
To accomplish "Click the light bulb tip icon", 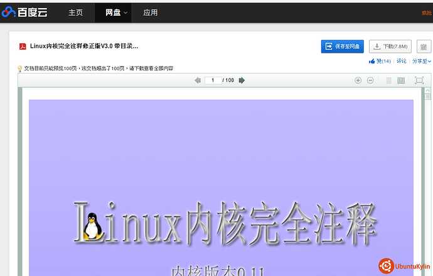I will [20, 69].
